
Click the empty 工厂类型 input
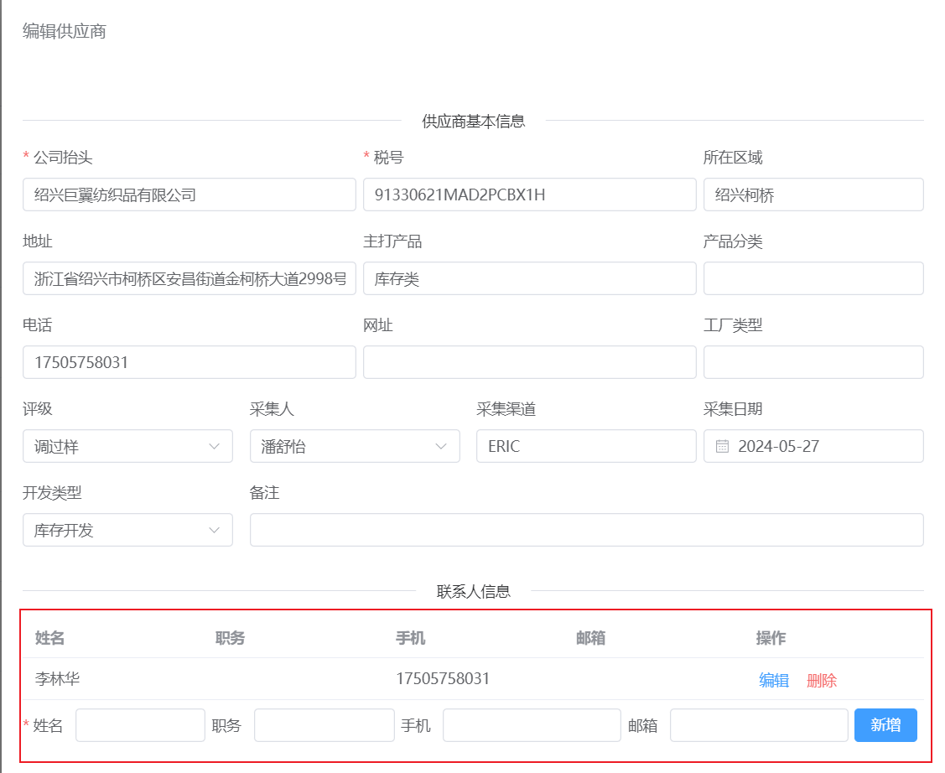813,362
